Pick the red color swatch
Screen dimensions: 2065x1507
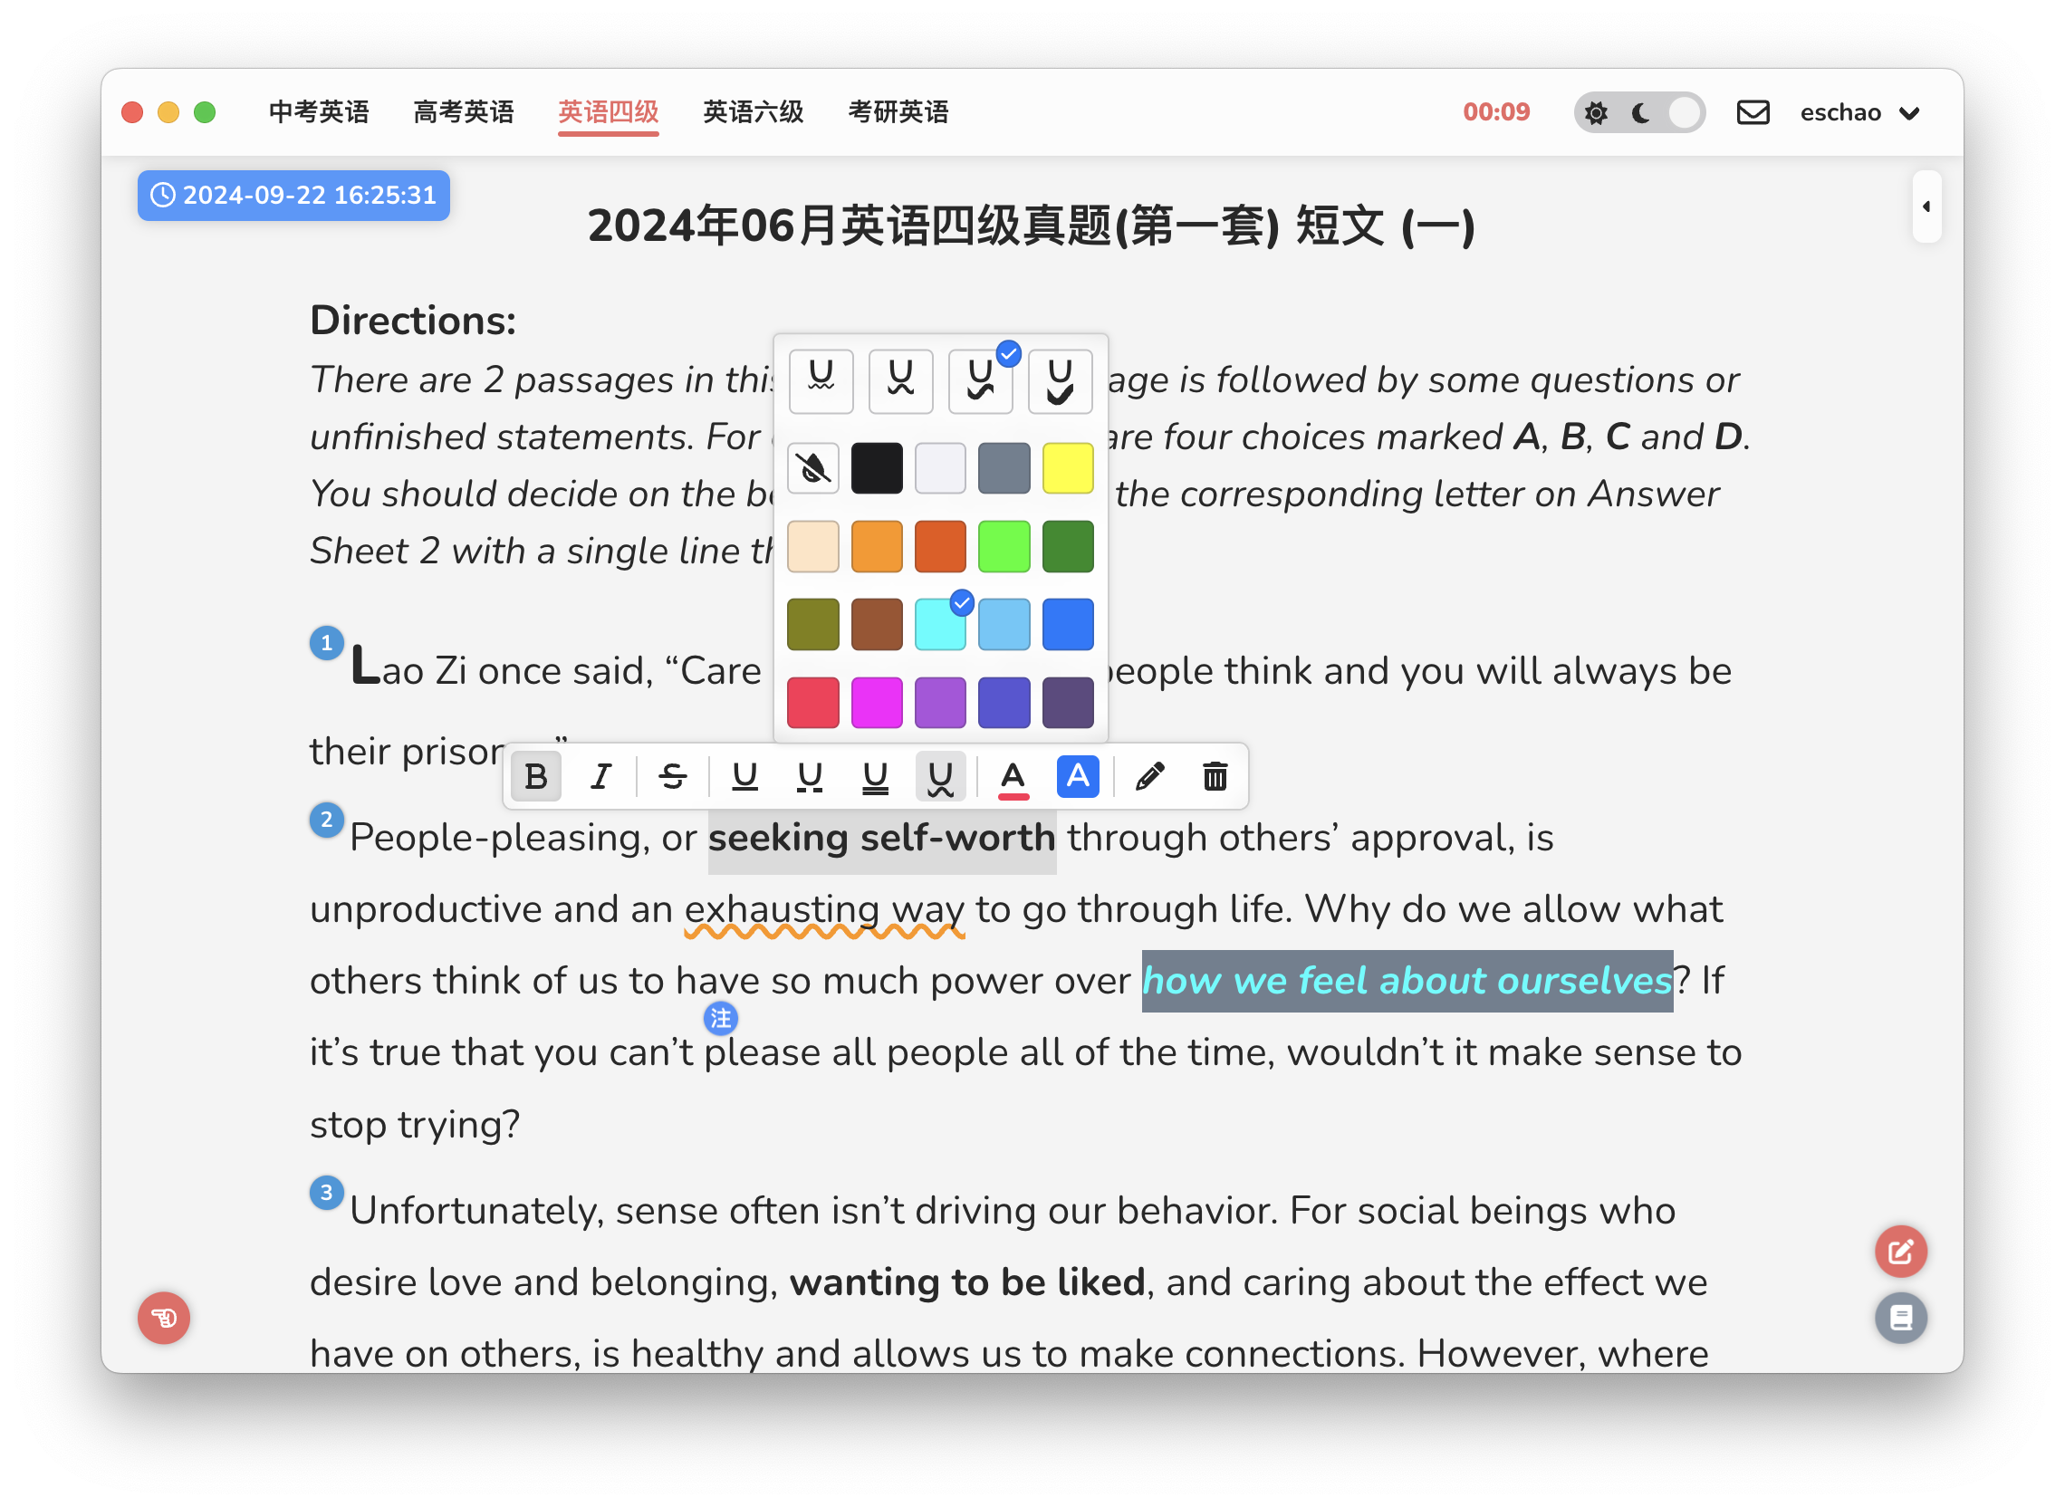pos(812,703)
